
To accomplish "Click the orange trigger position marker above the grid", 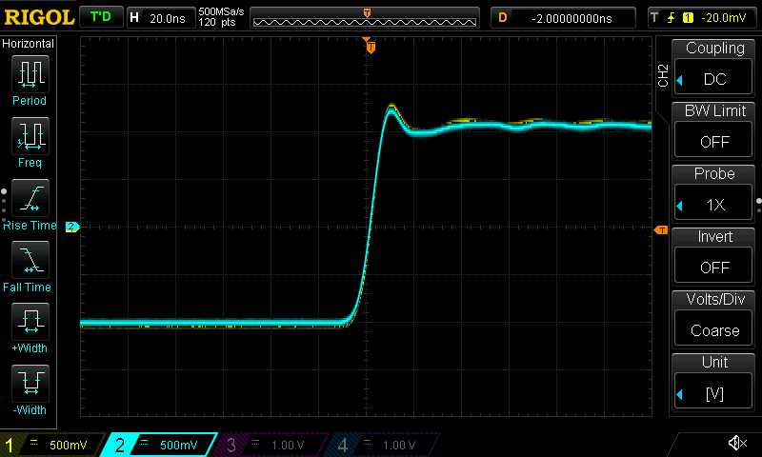I will point(371,47).
